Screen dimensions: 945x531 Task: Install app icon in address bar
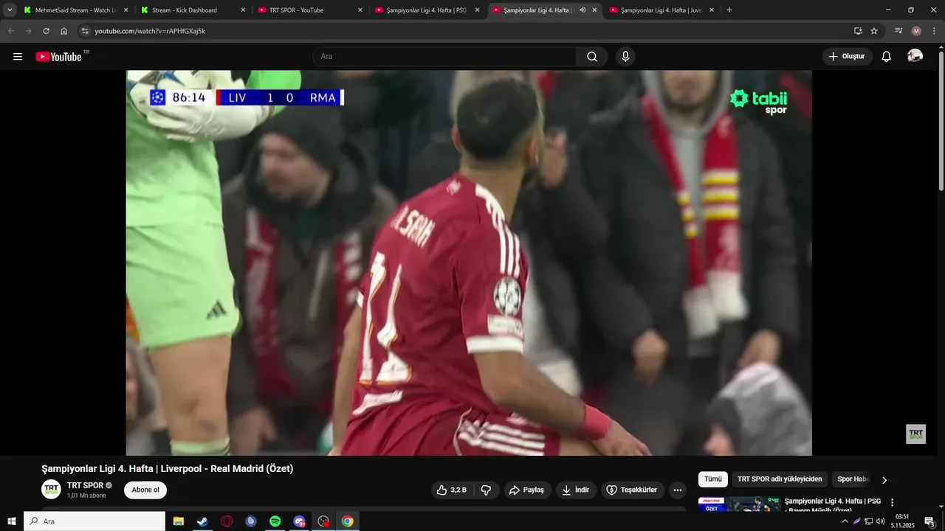[x=858, y=31]
